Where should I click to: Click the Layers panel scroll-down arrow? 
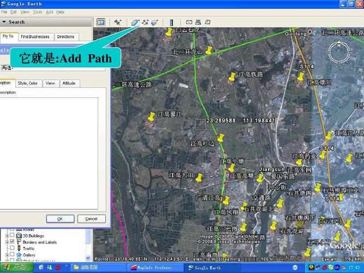[x=88, y=258]
